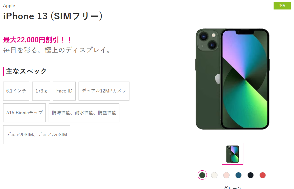
Task: Choose the midnight black color swatch
Action: [x=251, y=175]
